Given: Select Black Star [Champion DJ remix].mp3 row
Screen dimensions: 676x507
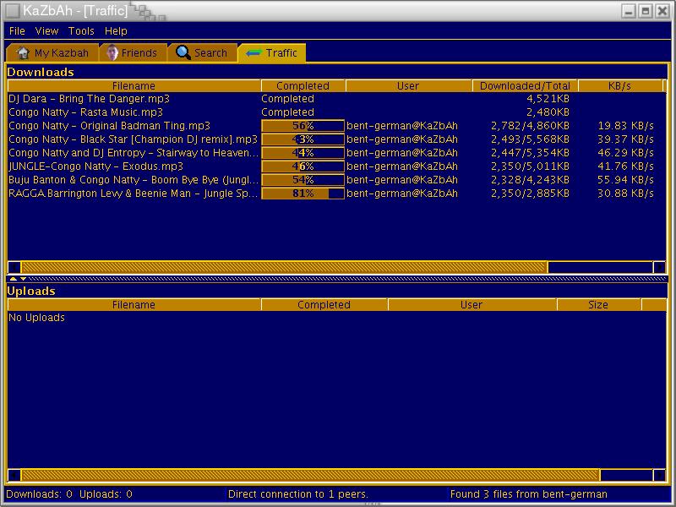Looking at the screenshot, I should click(x=336, y=139).
